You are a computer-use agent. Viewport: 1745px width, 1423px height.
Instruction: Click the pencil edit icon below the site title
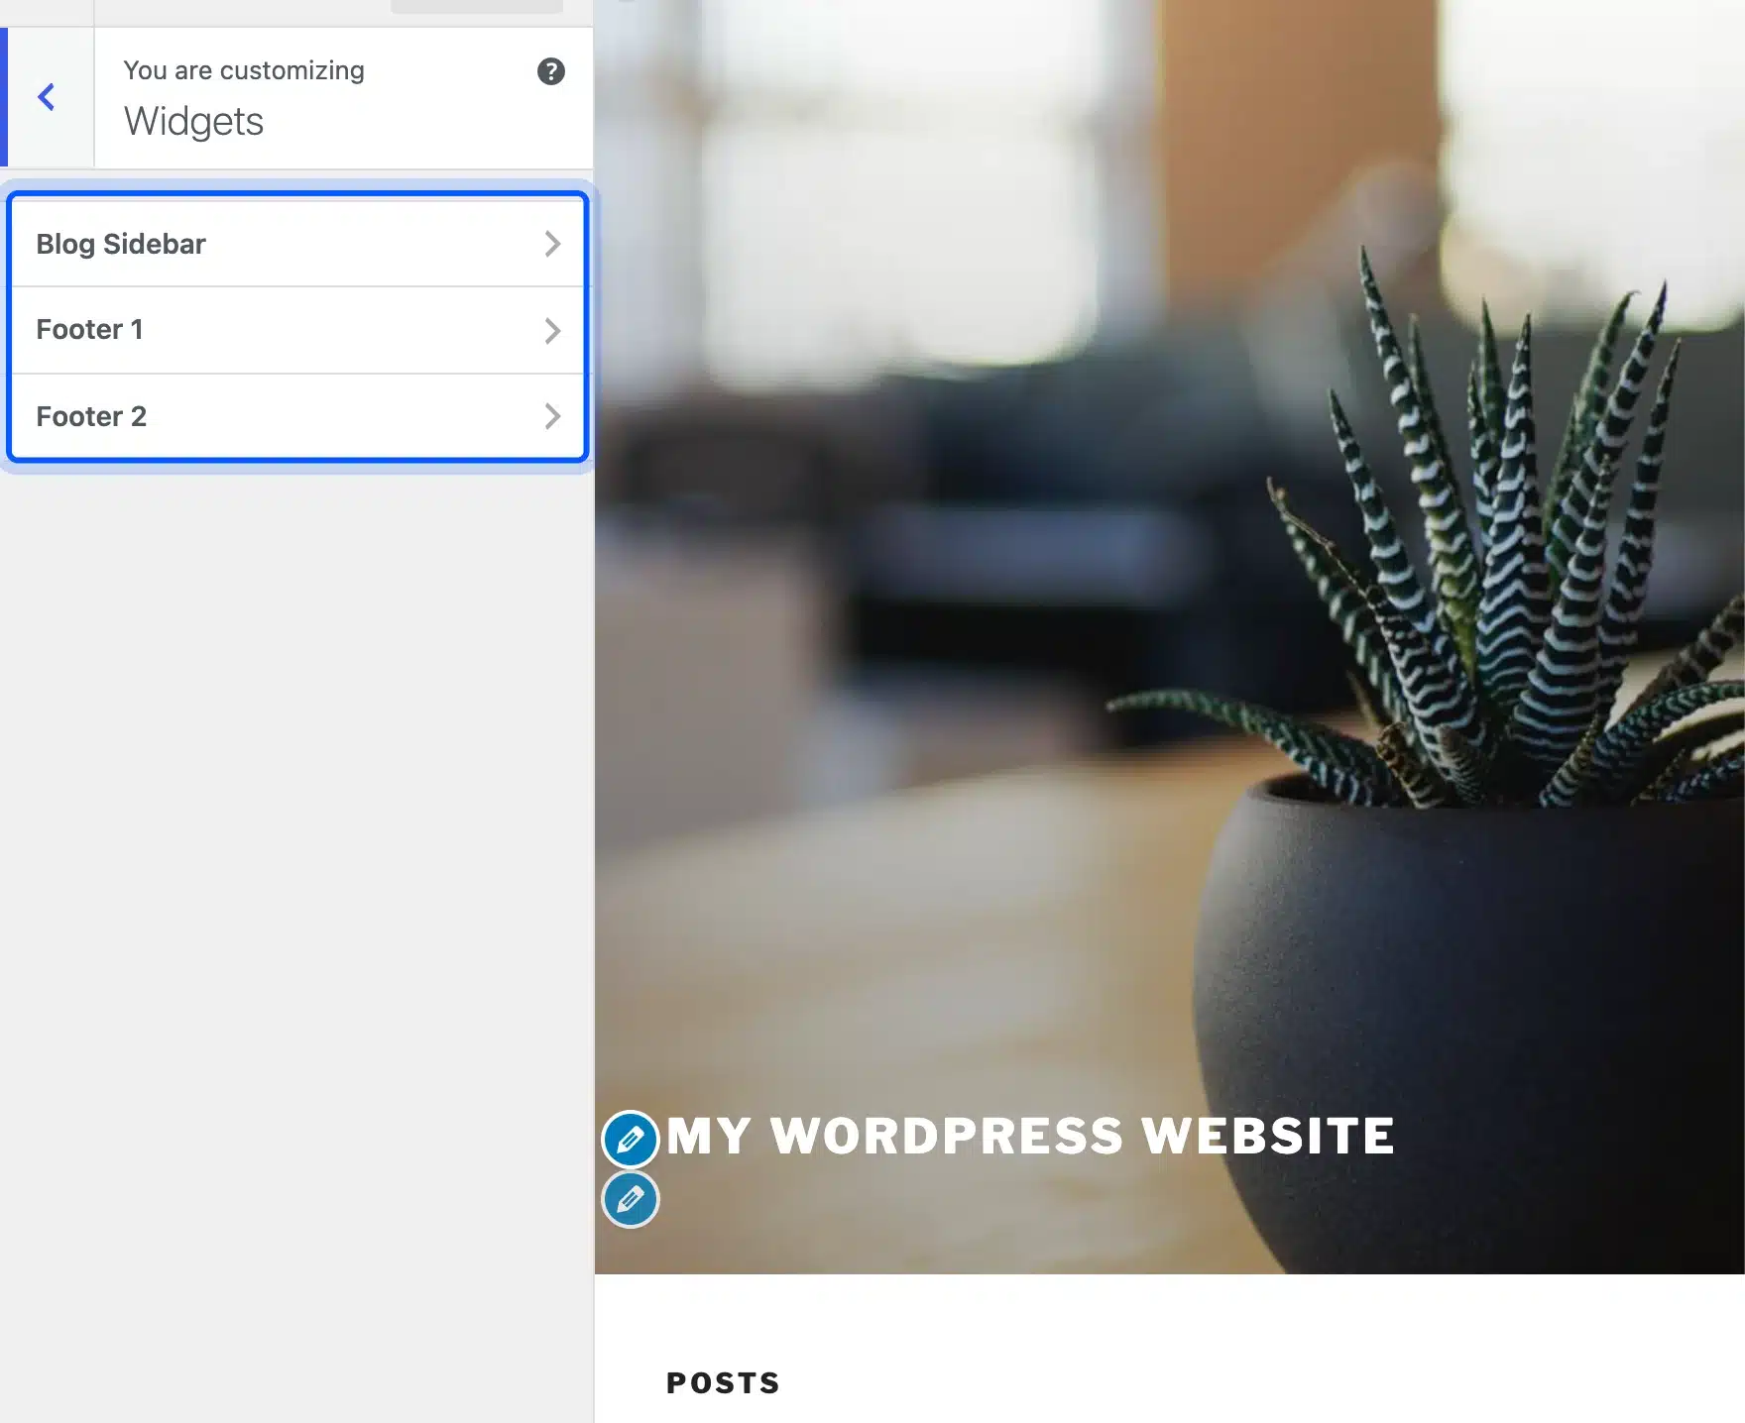coord(631,1200)
